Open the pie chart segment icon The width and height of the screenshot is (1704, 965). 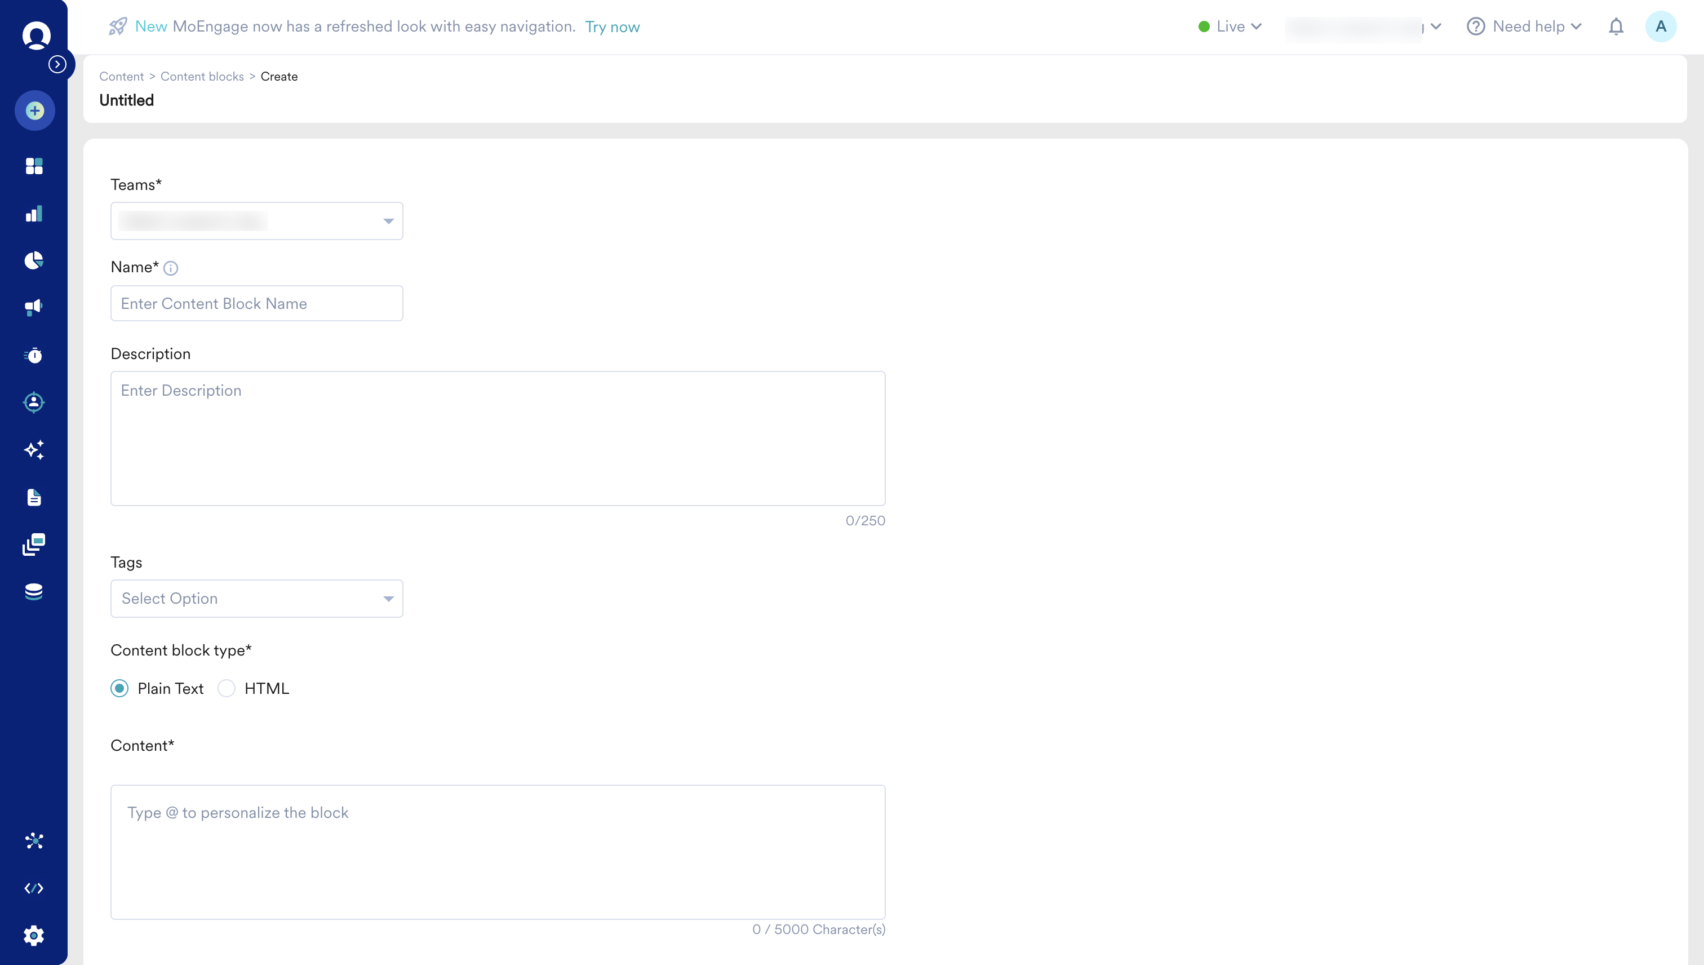point(34,260)
